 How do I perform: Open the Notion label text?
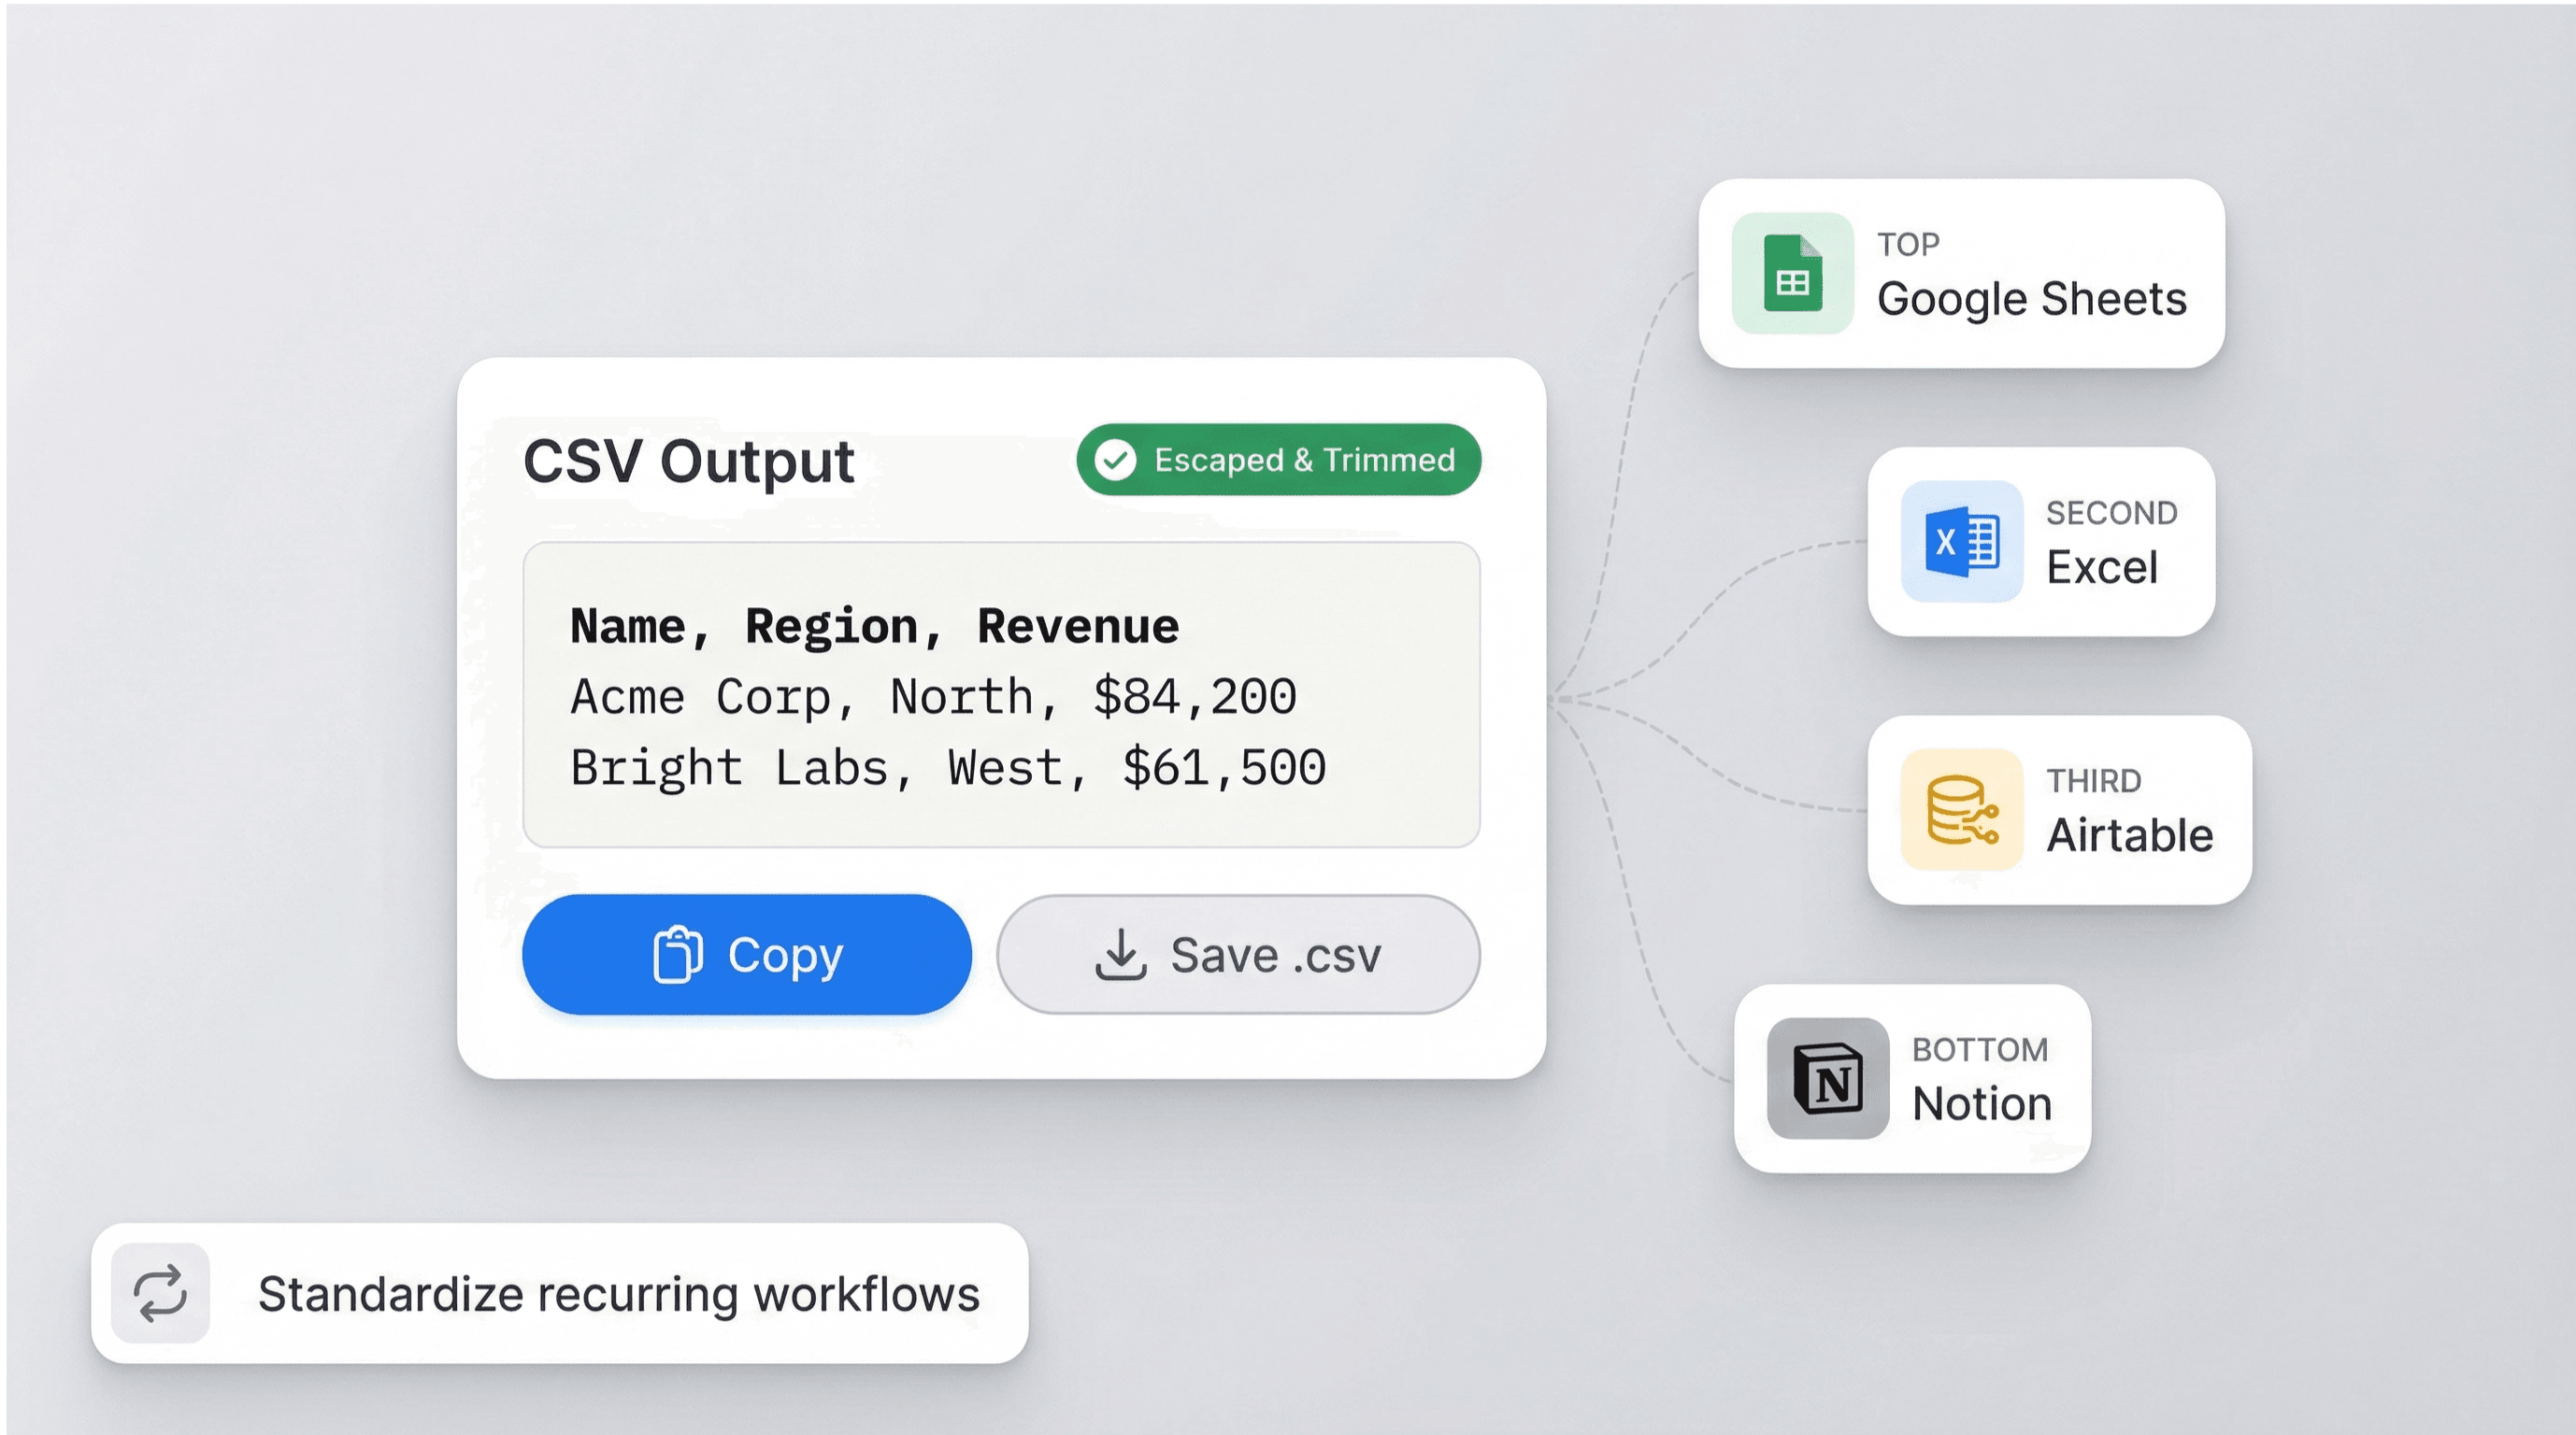[1981, 1104]
